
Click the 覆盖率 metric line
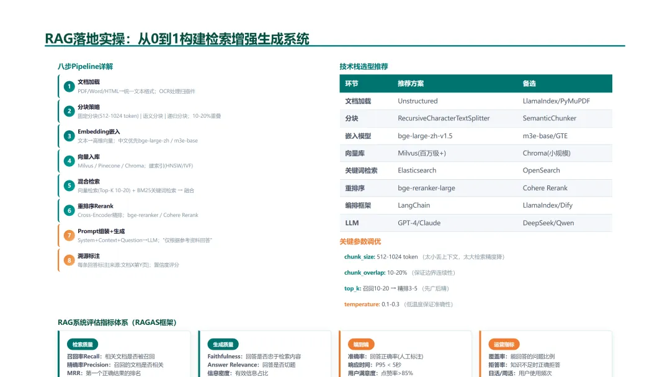pos(522,357)
